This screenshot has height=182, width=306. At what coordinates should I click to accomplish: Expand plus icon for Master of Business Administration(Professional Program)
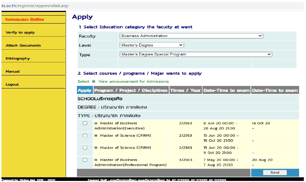click(96, 160)
